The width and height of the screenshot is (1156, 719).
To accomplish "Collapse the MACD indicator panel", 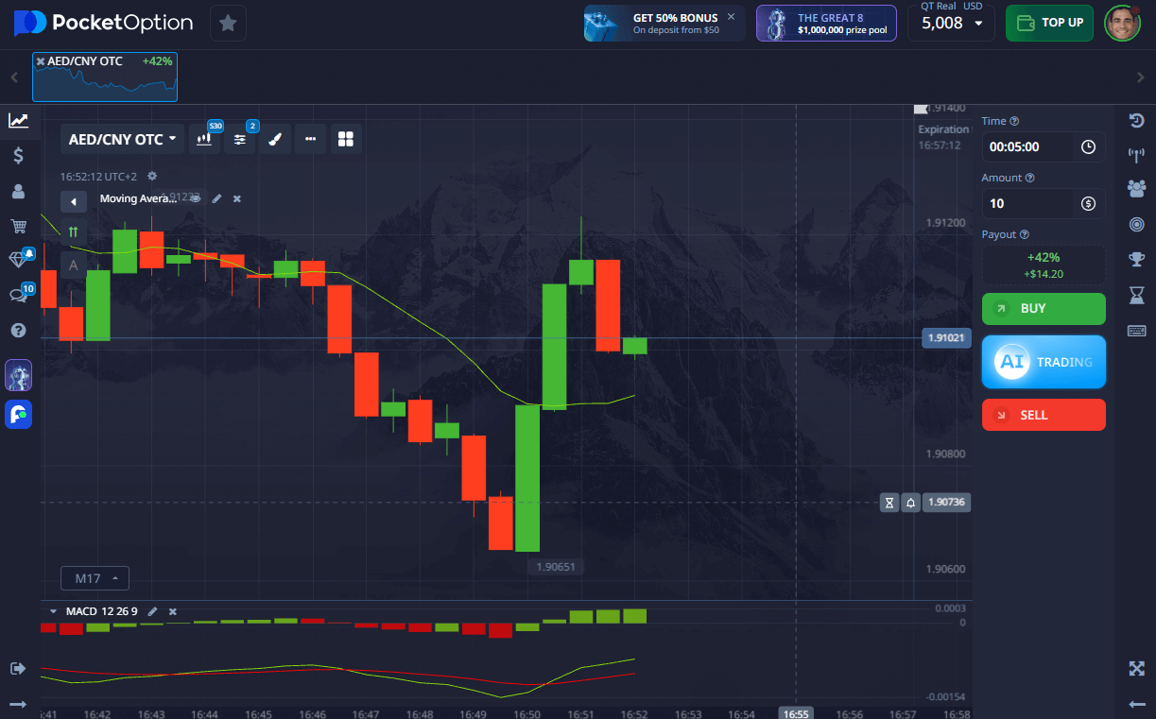I will (x=53, y=611).
